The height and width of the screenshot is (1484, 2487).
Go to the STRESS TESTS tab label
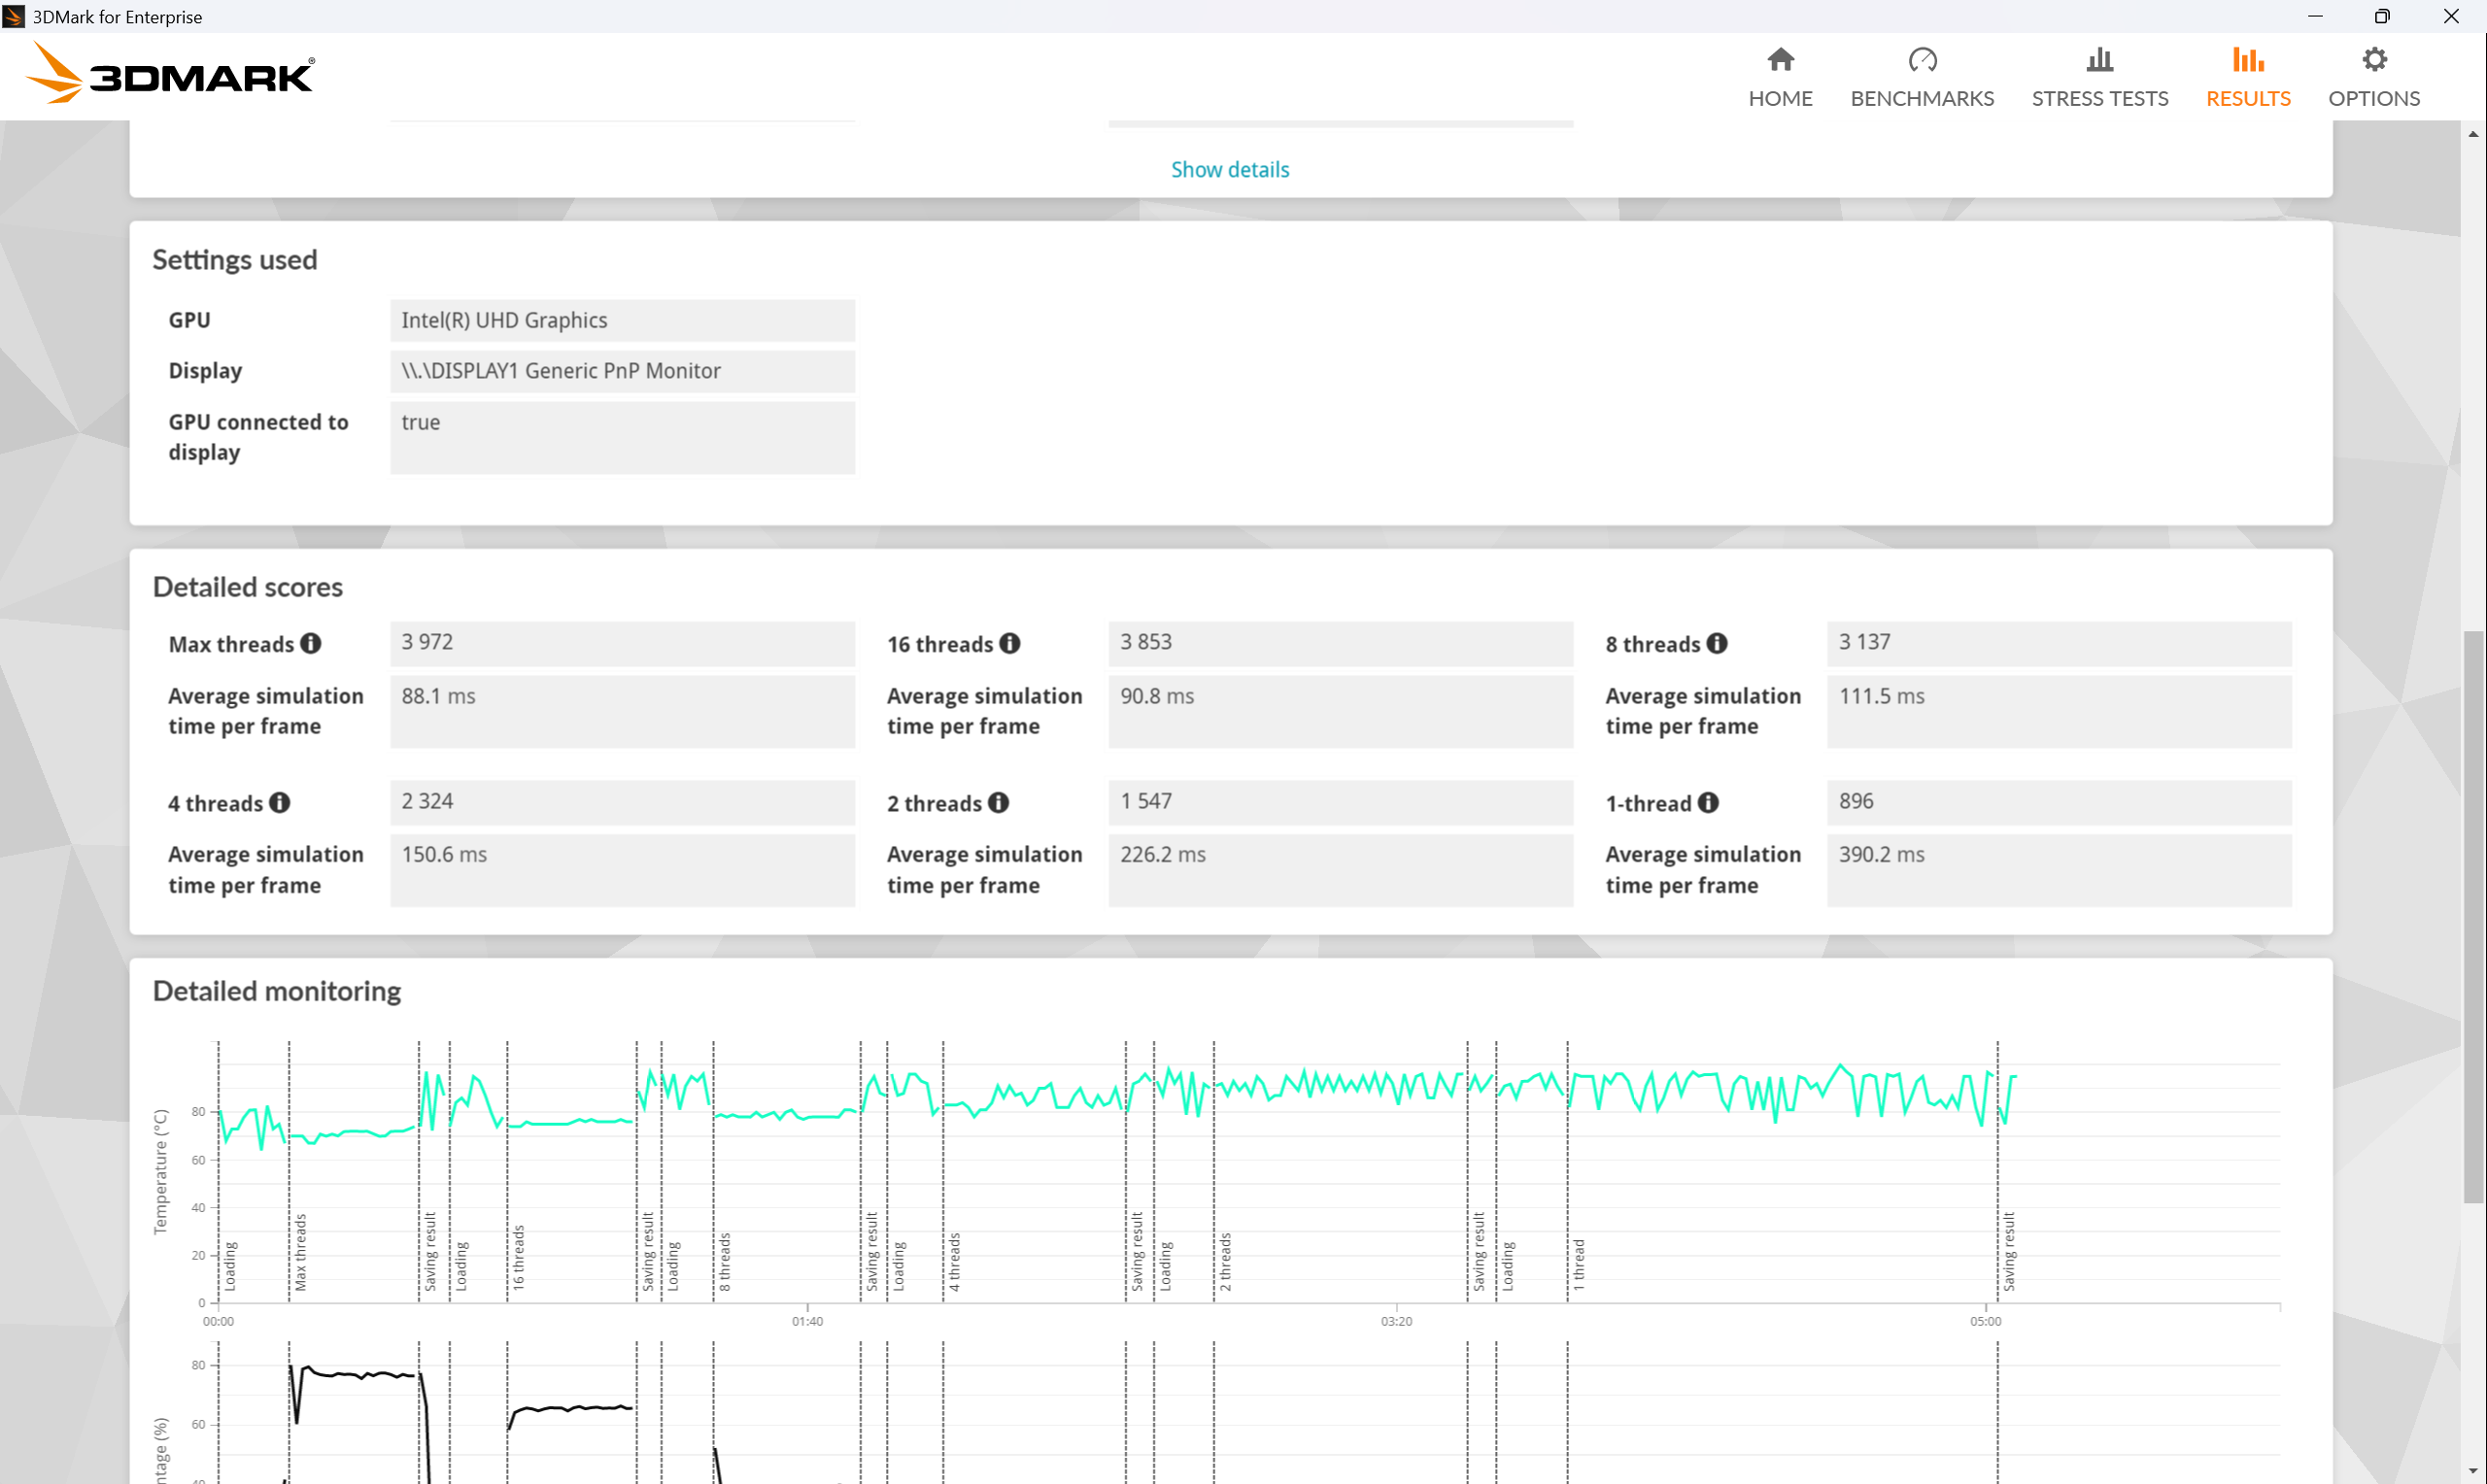[2099, 98]
